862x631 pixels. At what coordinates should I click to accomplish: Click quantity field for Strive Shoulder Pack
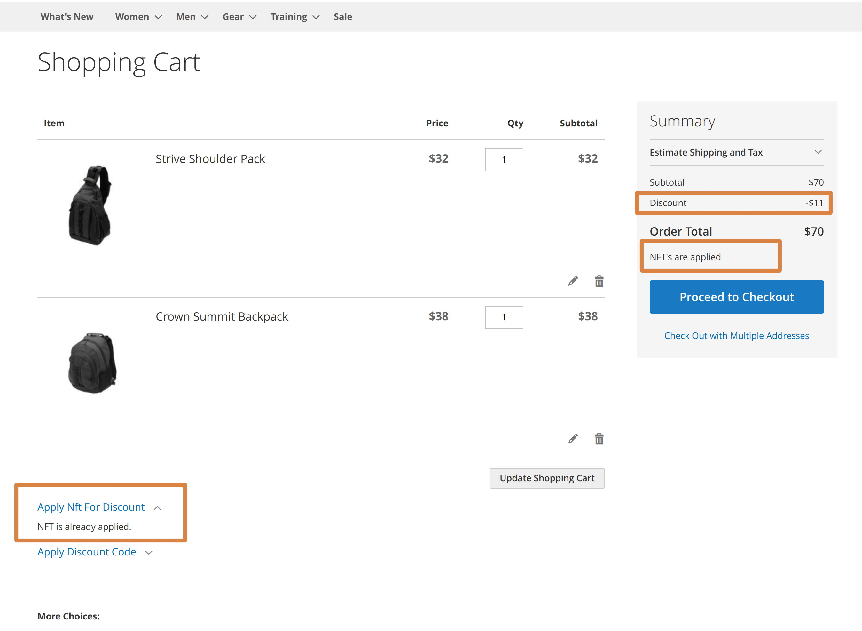click(x=504, y=159)
